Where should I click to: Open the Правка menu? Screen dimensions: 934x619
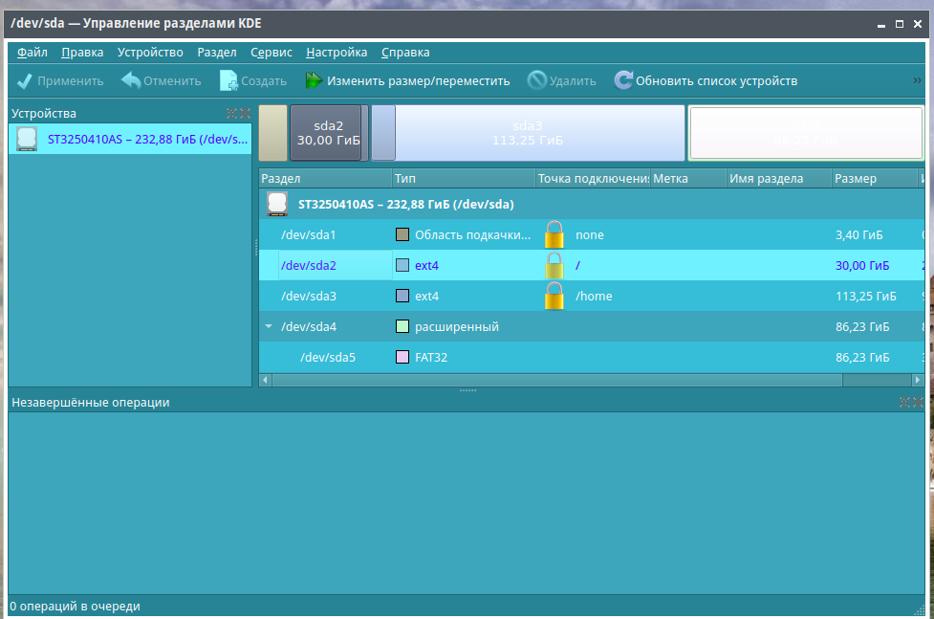tap(82, 53)
